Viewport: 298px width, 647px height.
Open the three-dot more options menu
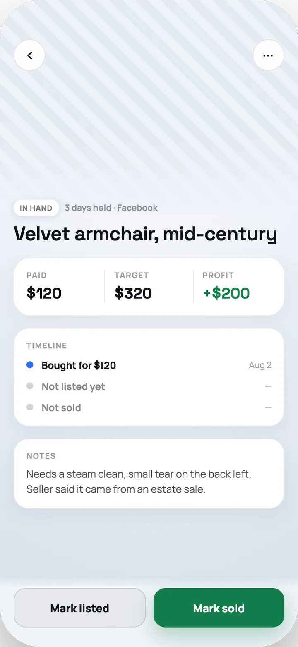click(x=268, y=55)
